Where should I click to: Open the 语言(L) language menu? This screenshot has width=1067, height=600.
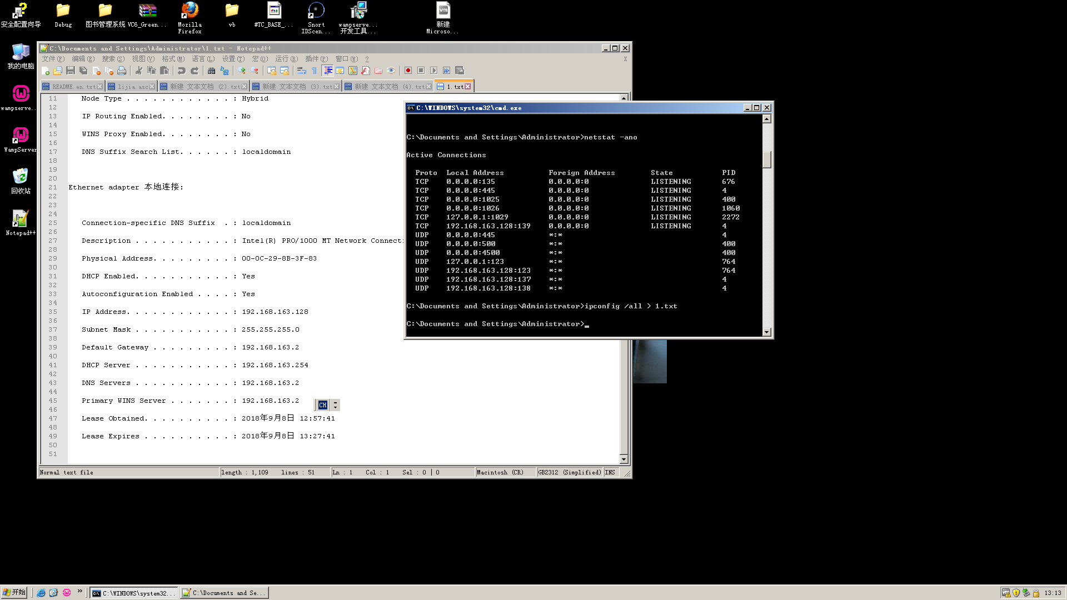203,59
